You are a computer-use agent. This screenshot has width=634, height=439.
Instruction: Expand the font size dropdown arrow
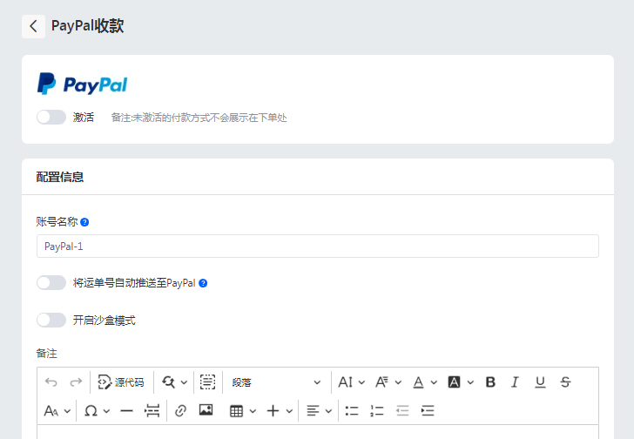point(362,382)
